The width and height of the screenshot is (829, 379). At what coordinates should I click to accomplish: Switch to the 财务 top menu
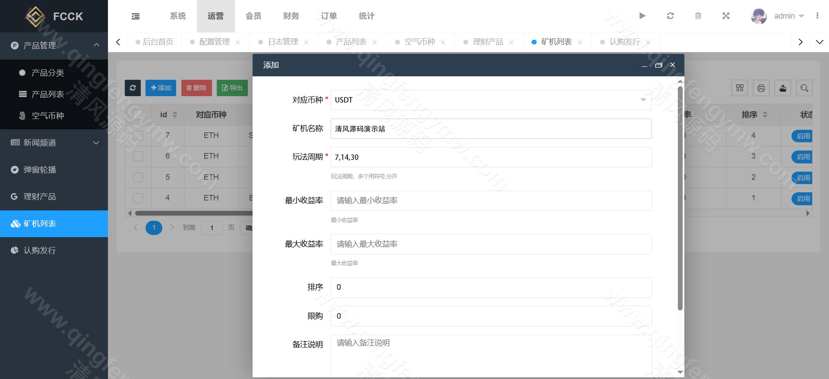tap(291, 16)
